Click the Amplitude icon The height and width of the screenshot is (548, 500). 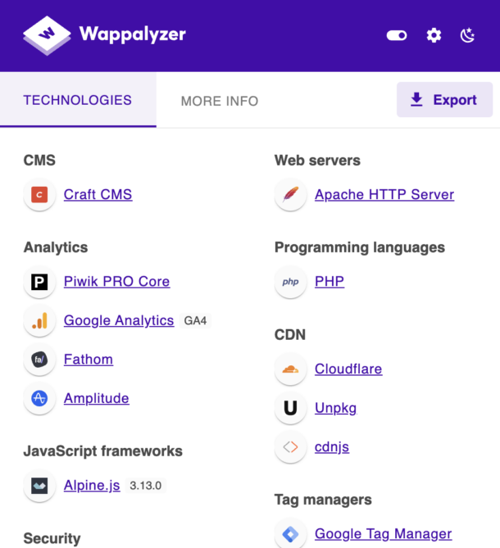pos(39,398)
